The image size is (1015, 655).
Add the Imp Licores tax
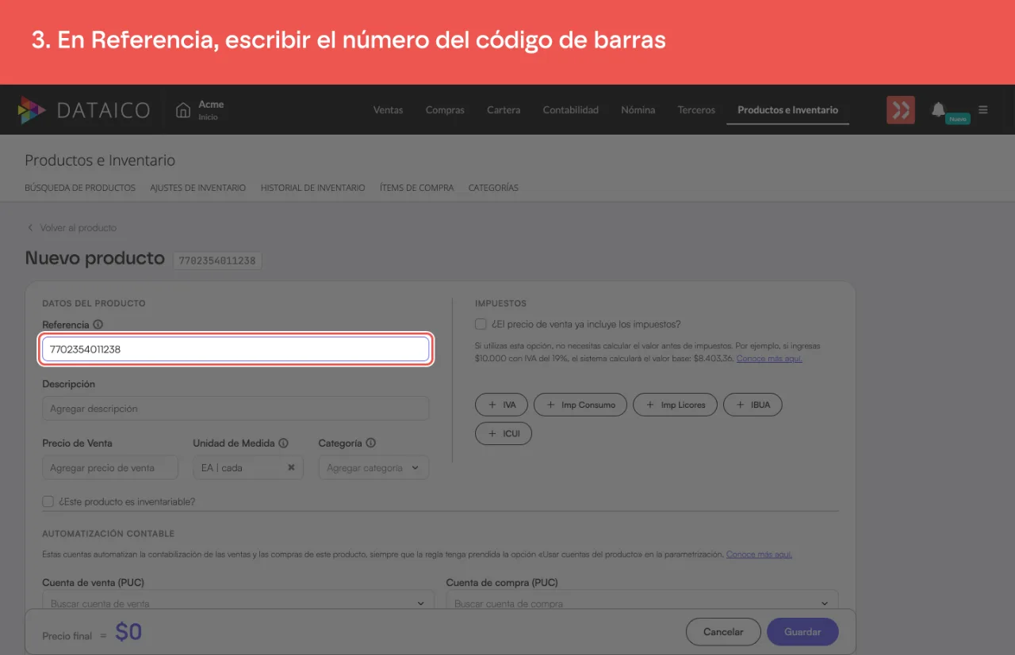(x=676, y=405)
